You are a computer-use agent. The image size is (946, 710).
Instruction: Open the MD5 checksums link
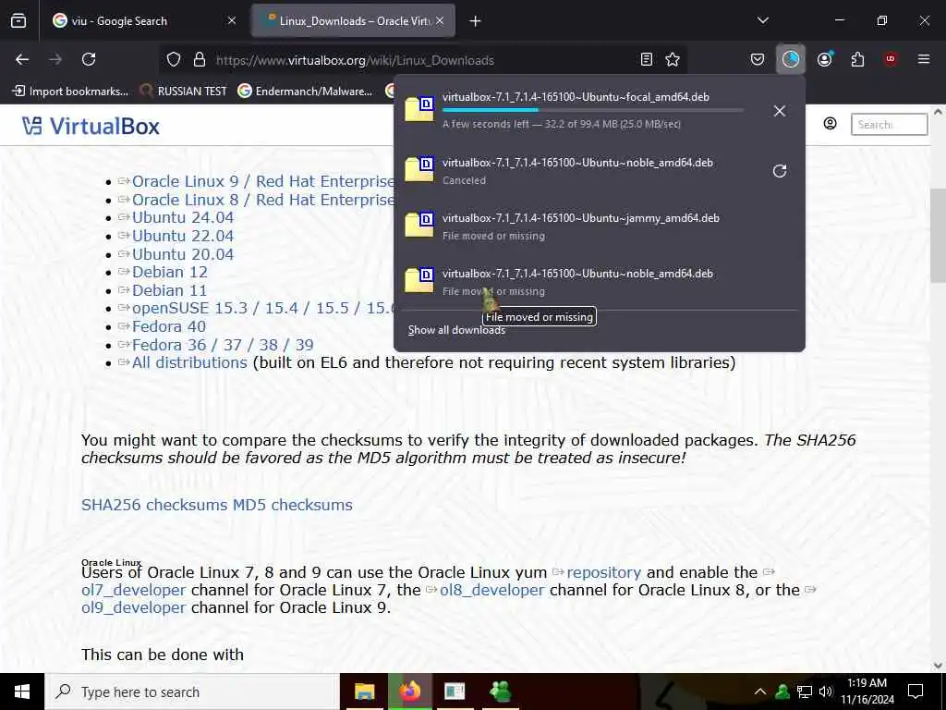coord(293,505)
